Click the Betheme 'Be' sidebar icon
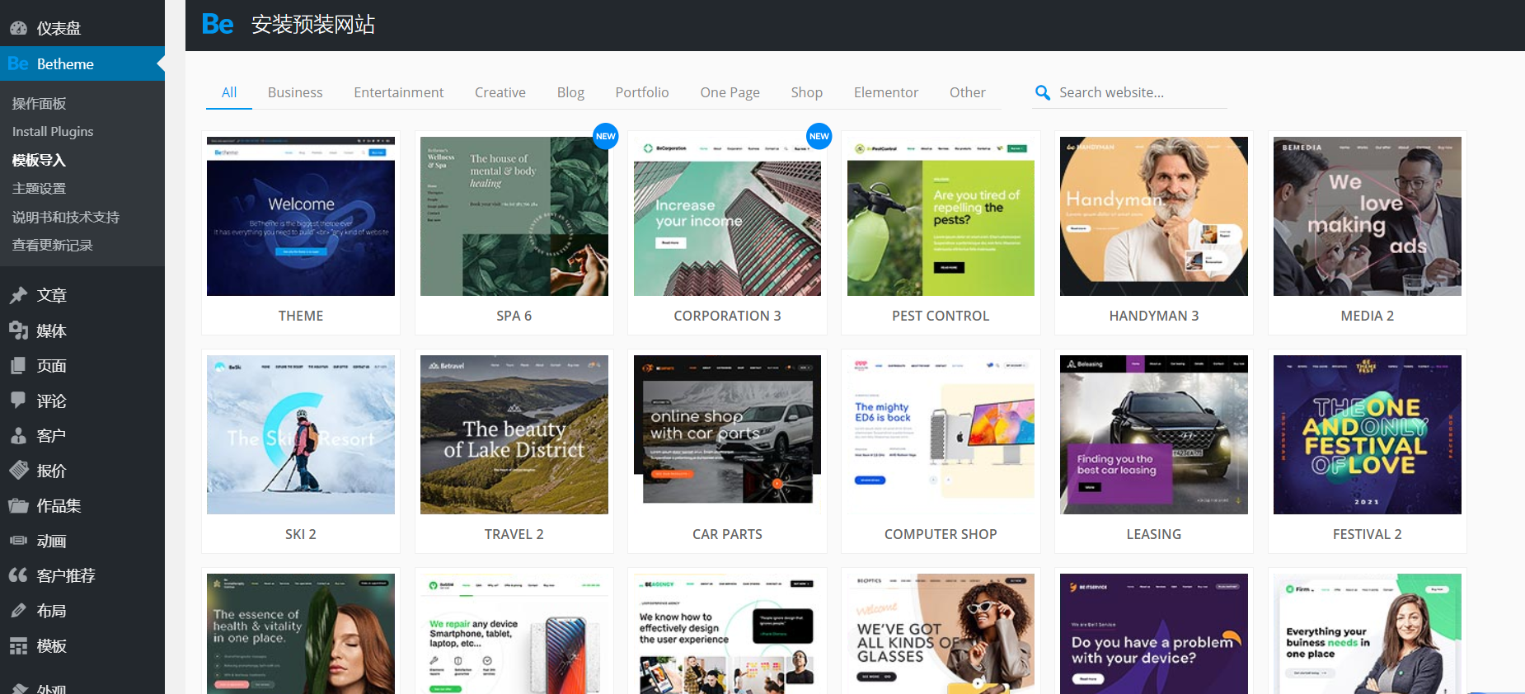This screenshot has width=1525, height=694. 18,63
